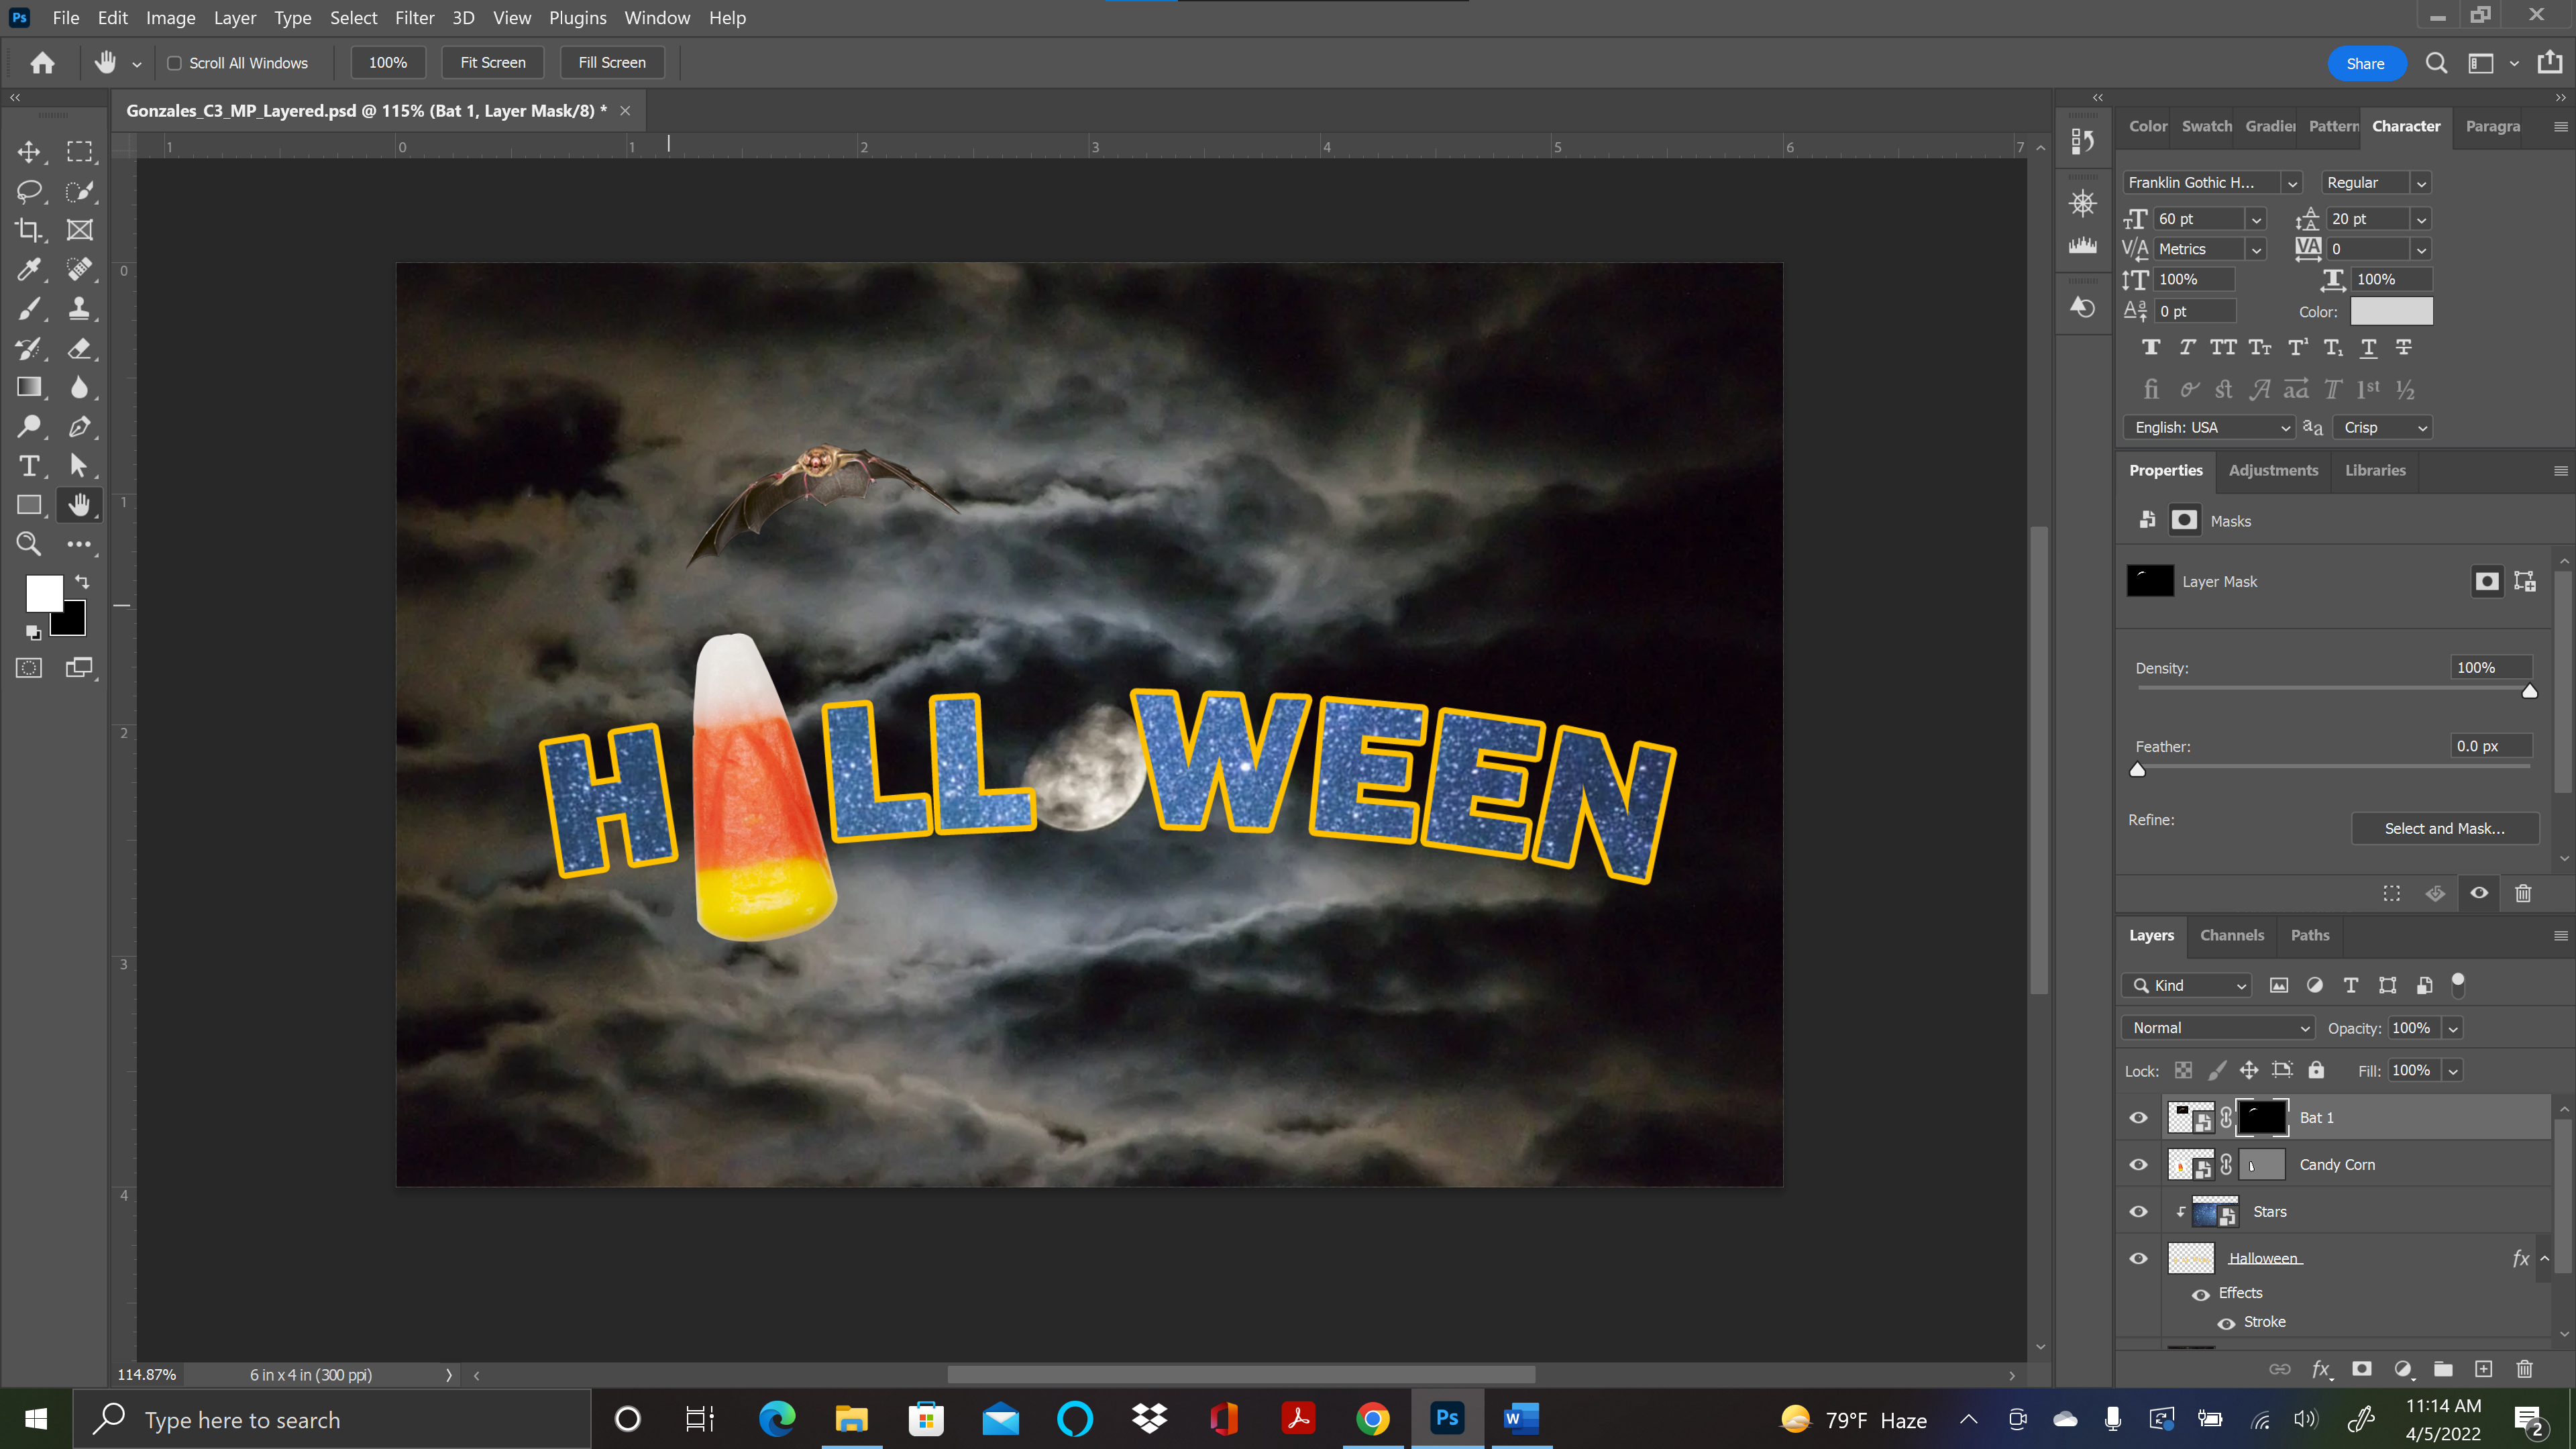Toggle mask visibility eye in Properties
This screenshot has height=1449, width=2576.
(x=2479, y=893)
